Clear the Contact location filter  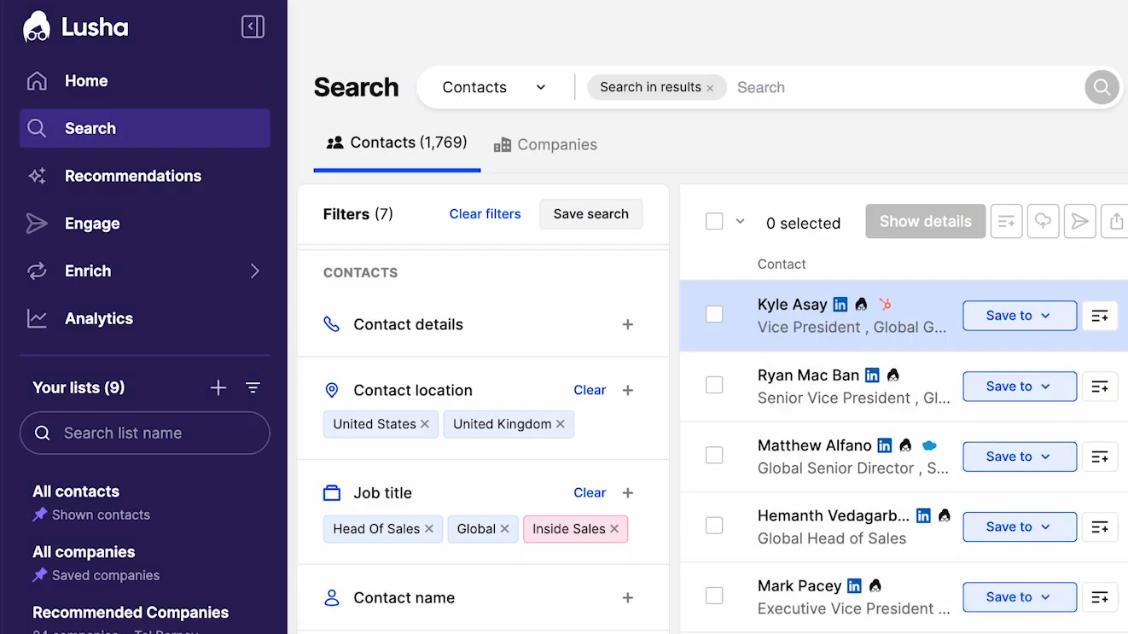tap(590, 390)
